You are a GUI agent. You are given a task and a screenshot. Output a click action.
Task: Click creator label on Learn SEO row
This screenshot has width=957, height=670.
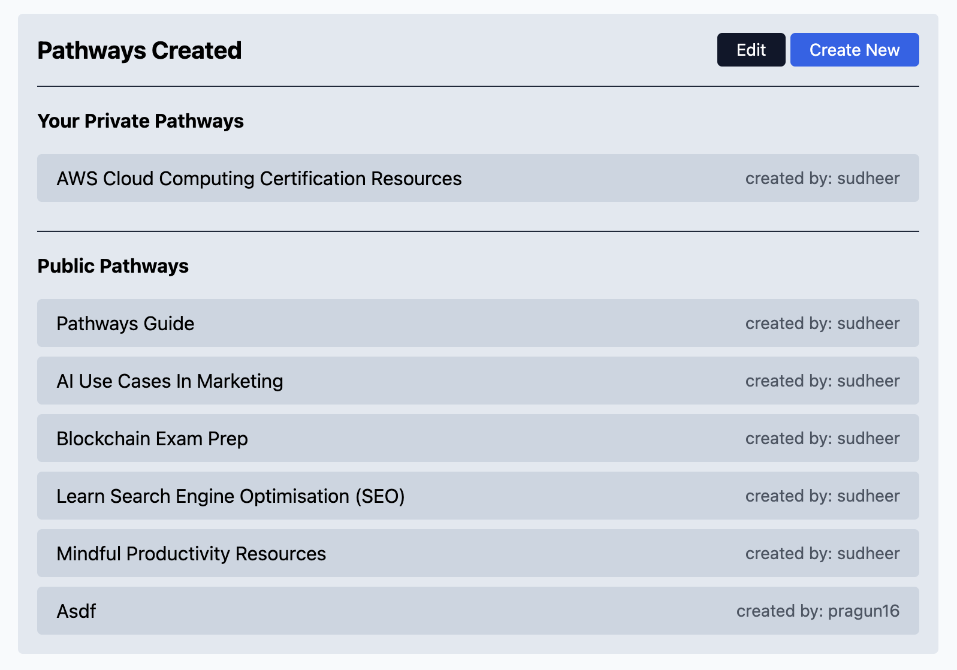click(822, 496)
